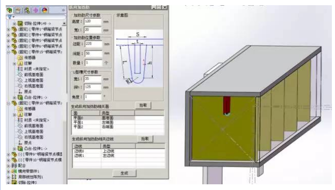Click the 生成 generate button
The image size is (335, 190).
tap(125, 173)
